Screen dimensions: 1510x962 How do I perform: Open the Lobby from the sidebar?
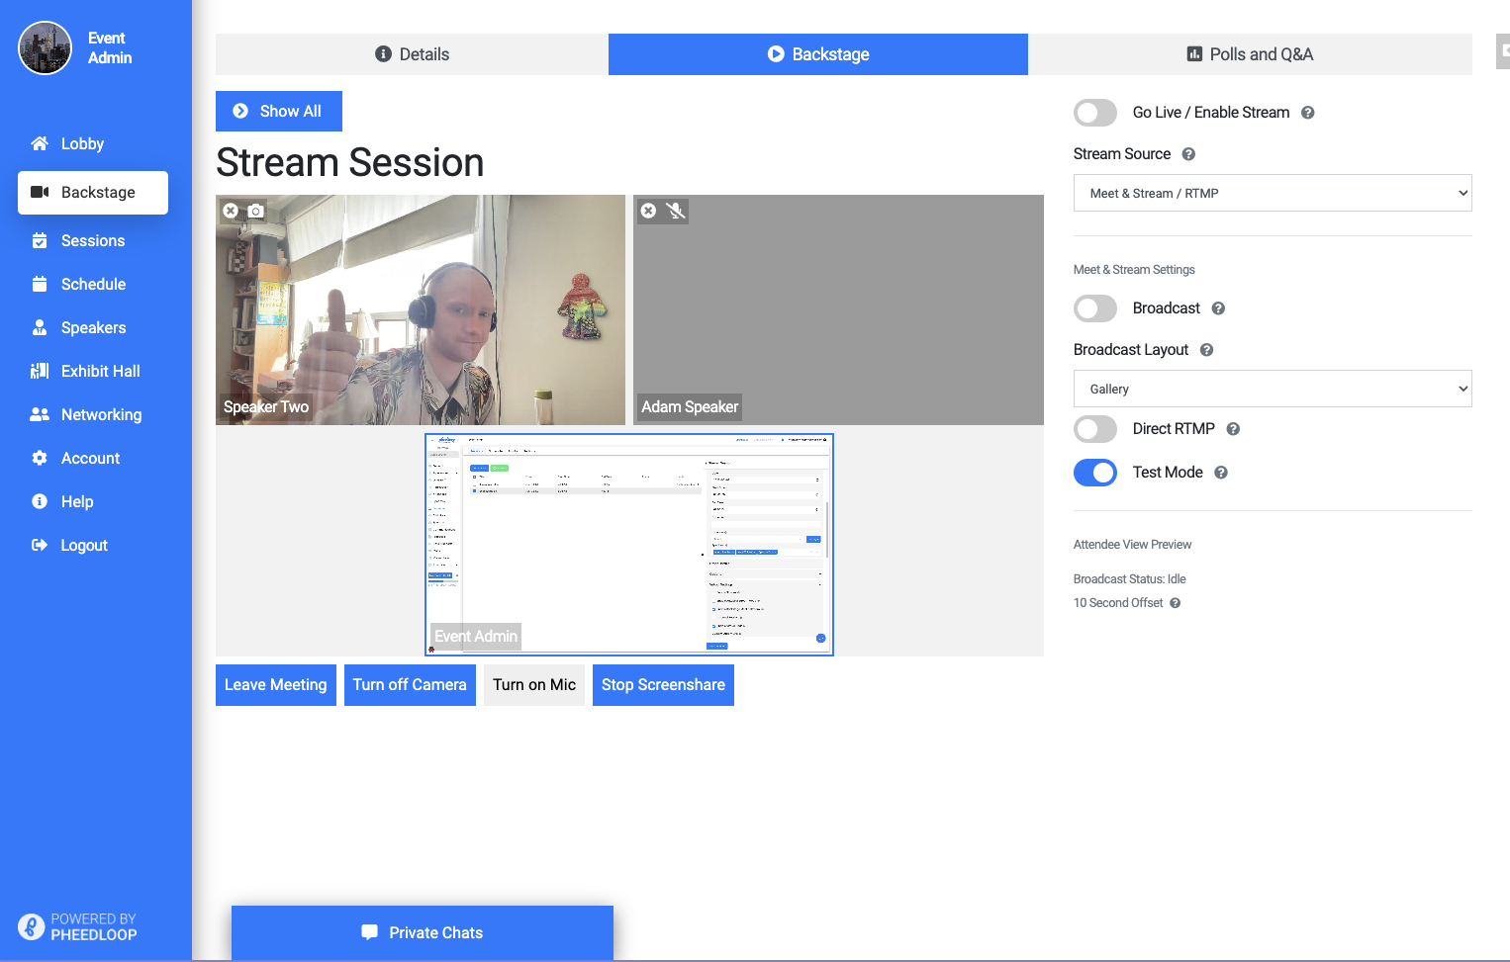click(x=83, y=143)
